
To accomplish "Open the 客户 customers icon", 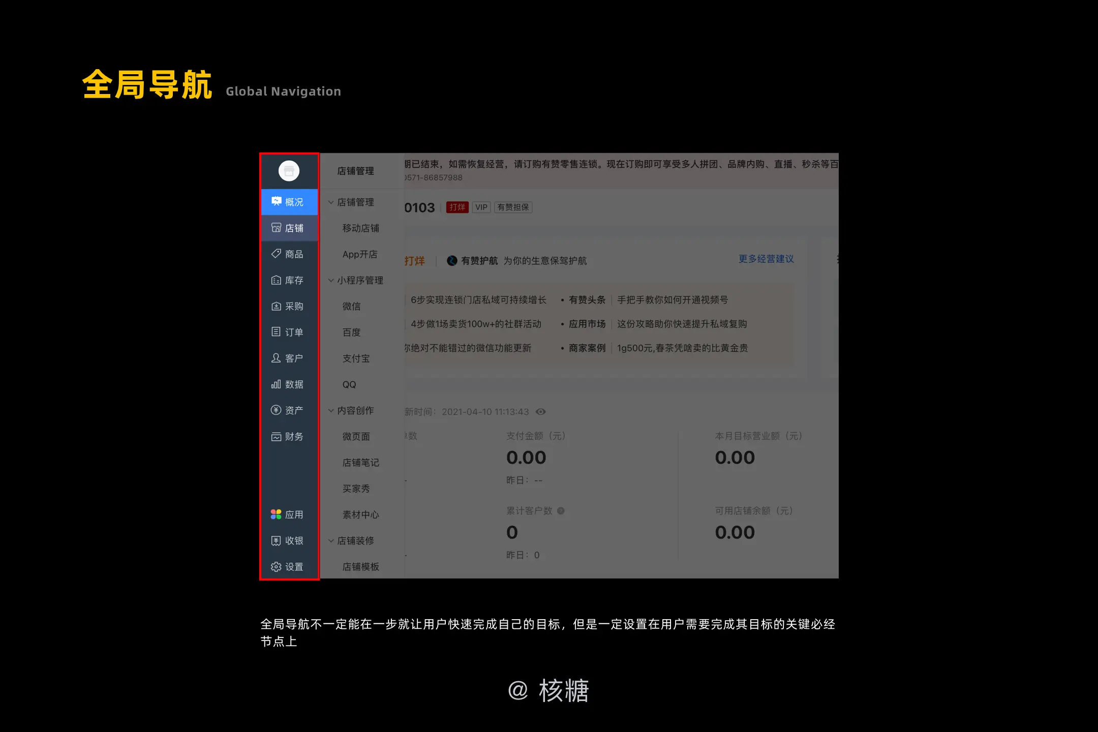I will (276, 358).
